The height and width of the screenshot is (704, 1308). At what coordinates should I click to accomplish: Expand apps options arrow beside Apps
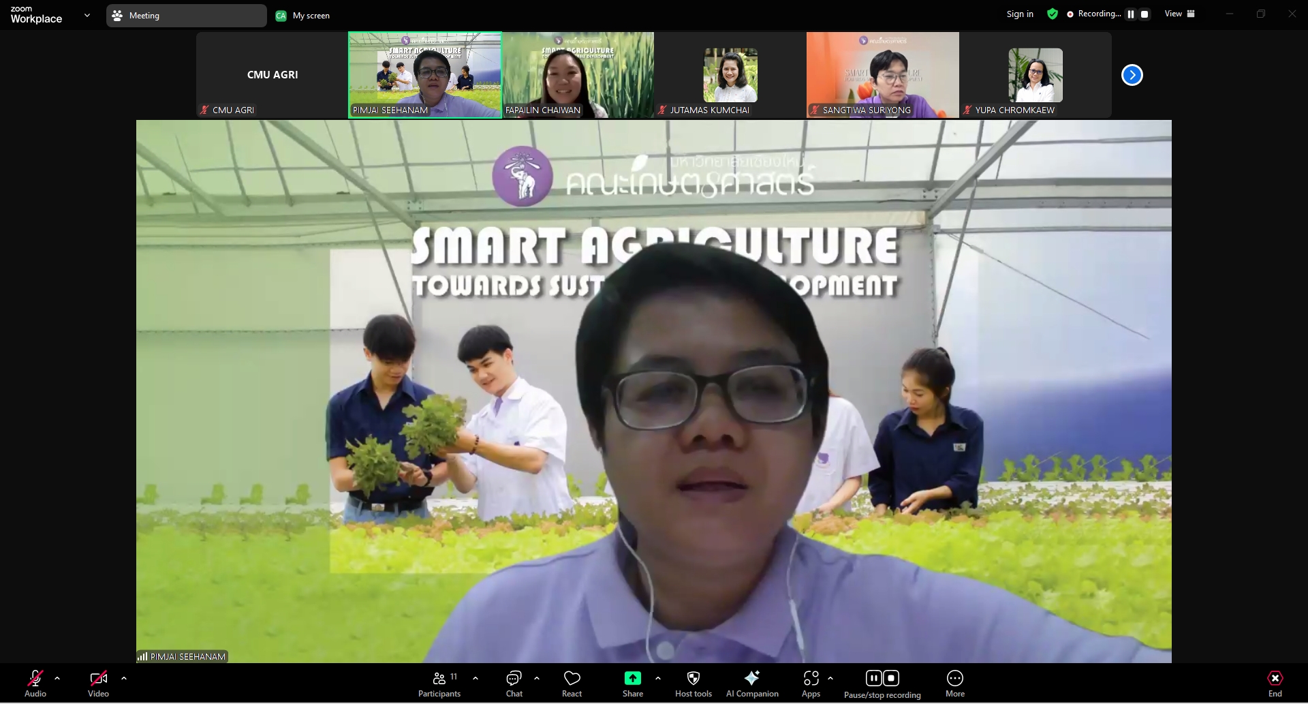pos(830,679)
